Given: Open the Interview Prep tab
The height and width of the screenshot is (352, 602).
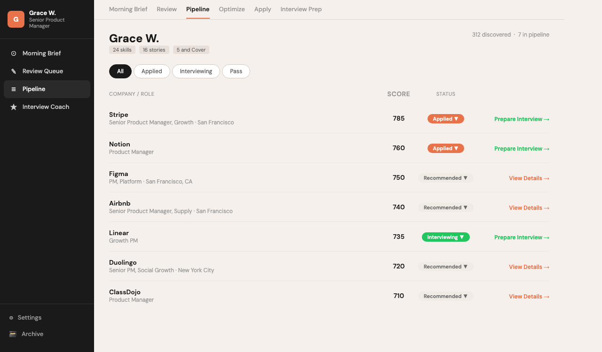Looking at the screenshot, I should coord(301,9).
